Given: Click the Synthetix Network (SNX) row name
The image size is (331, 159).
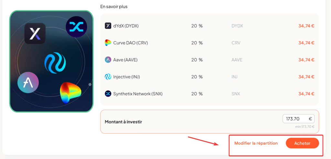Looking at the screenshot, I should pyautogui.click(x=138, y=94).
